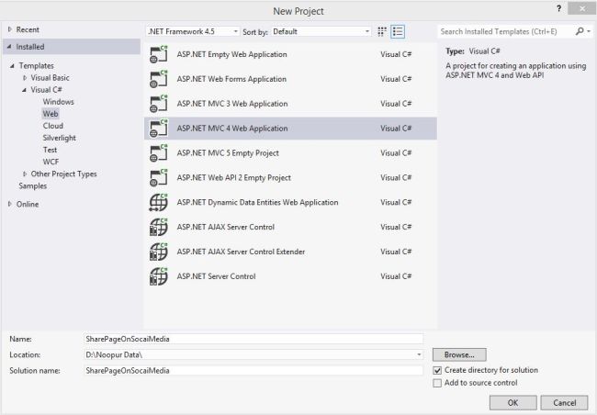The image size is (597, 415).
Task: Click the ASP.NET Empty Web Application template icon
Action: [x=158, y=54]
